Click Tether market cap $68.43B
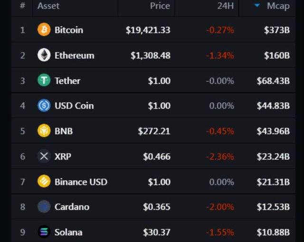This screenshot has width=304, height=242. [x=274, y=81]
